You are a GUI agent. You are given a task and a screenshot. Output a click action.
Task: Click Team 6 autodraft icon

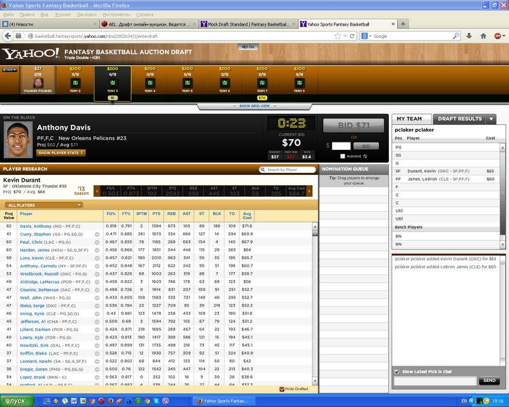point(225,83)
